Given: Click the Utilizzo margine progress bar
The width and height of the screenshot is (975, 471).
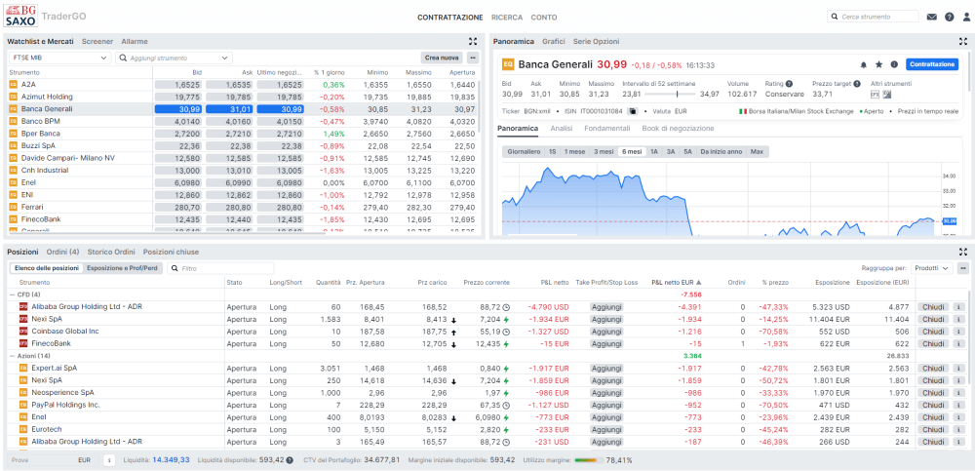Looking at the screenshot, I should [587, 460].
